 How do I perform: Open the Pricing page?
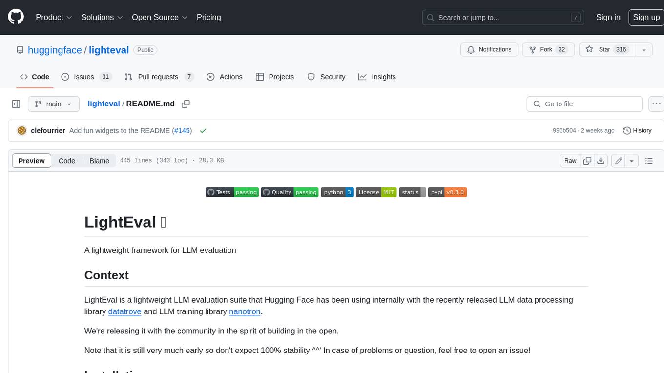tap(208, 17)
